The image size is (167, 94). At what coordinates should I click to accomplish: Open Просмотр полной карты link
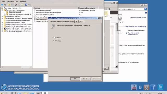pyautogui.click(x=138, y=17)
